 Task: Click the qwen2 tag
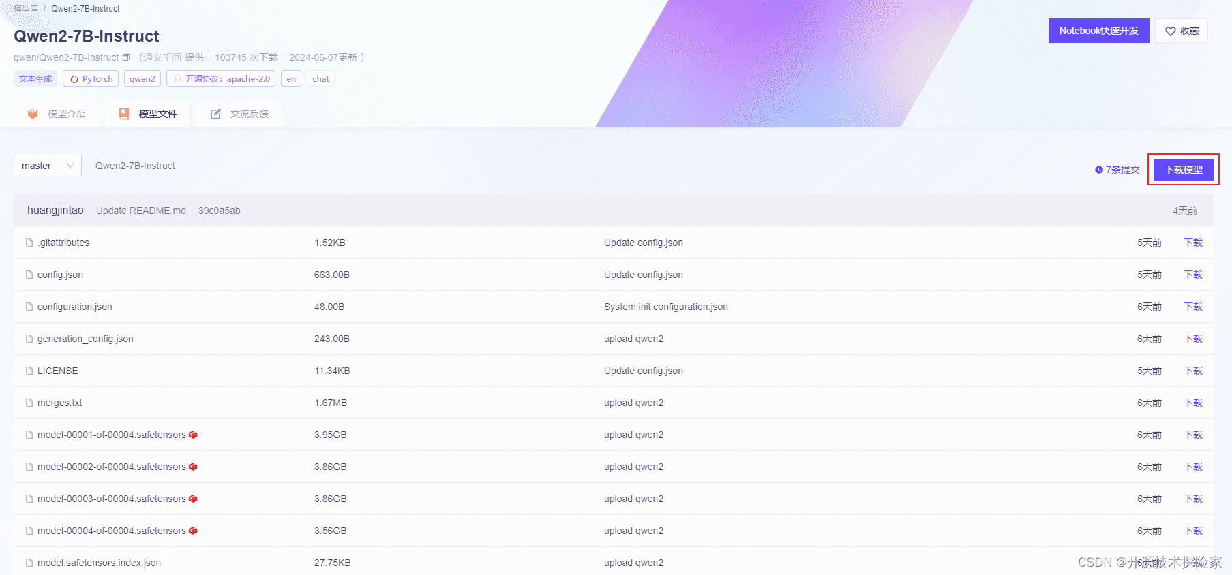(142, 79)
